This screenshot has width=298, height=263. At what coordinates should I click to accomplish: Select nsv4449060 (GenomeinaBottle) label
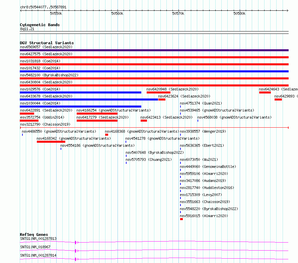208,167
